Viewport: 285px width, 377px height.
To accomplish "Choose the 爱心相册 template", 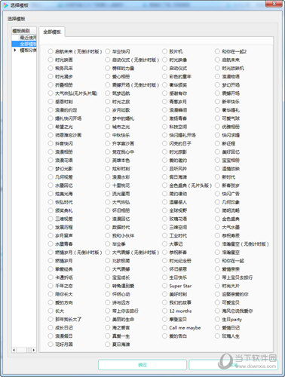I will tap(108, 77).
